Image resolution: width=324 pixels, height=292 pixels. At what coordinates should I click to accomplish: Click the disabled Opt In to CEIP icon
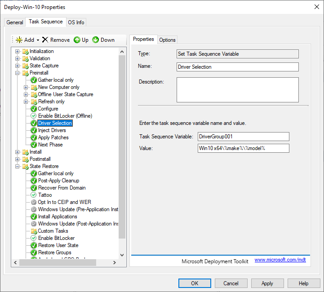click(x=34, y=202)
